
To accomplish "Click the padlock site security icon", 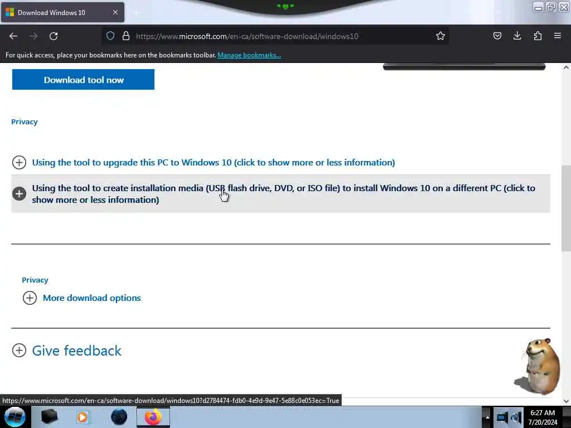I will pyautogui.click(x=126, y=36).
